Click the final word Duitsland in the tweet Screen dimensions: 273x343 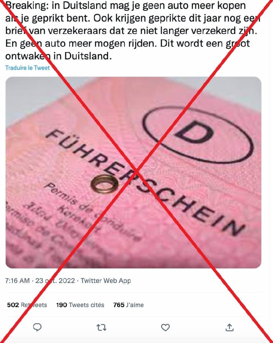[x=86, y=56]
